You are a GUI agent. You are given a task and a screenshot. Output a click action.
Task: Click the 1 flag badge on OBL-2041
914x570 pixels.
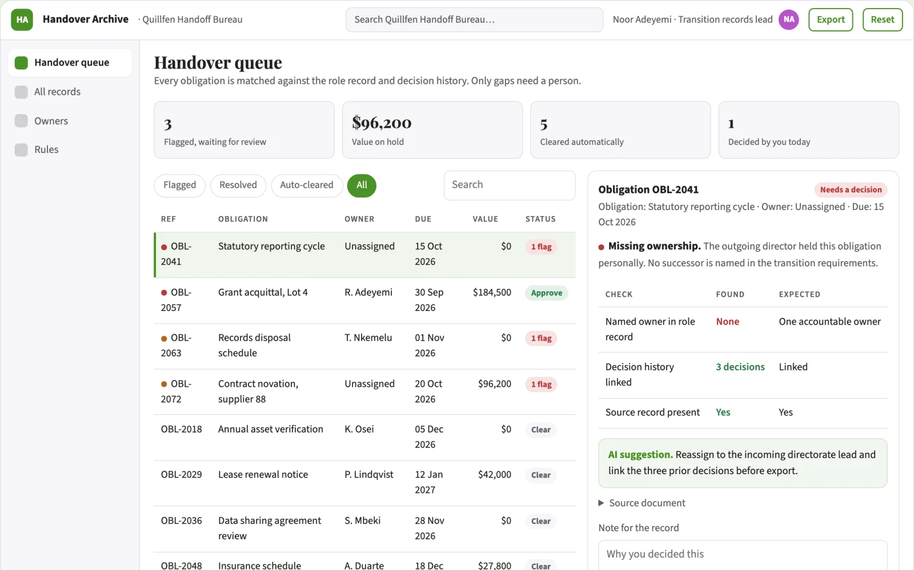[541, 247]
